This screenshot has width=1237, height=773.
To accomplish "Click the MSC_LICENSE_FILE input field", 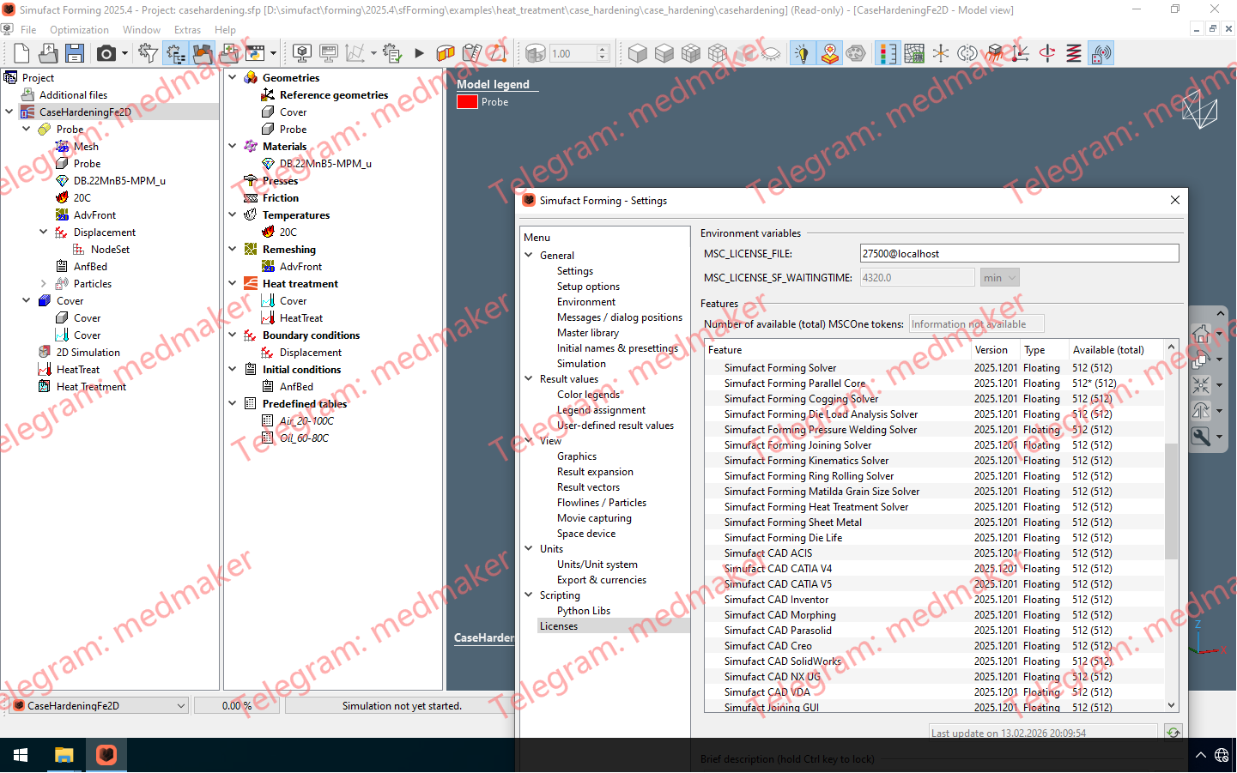I will coord(1019,253).
